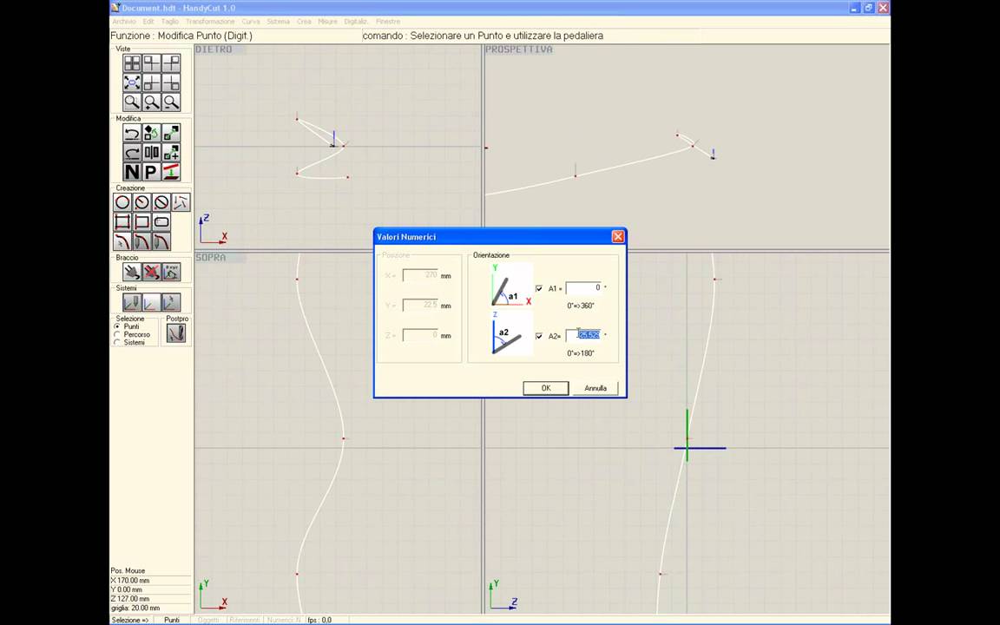The width and height of the screenshot is (1000, 625).
Task: Open the Curva menu
Action: (x=251, y=22)
